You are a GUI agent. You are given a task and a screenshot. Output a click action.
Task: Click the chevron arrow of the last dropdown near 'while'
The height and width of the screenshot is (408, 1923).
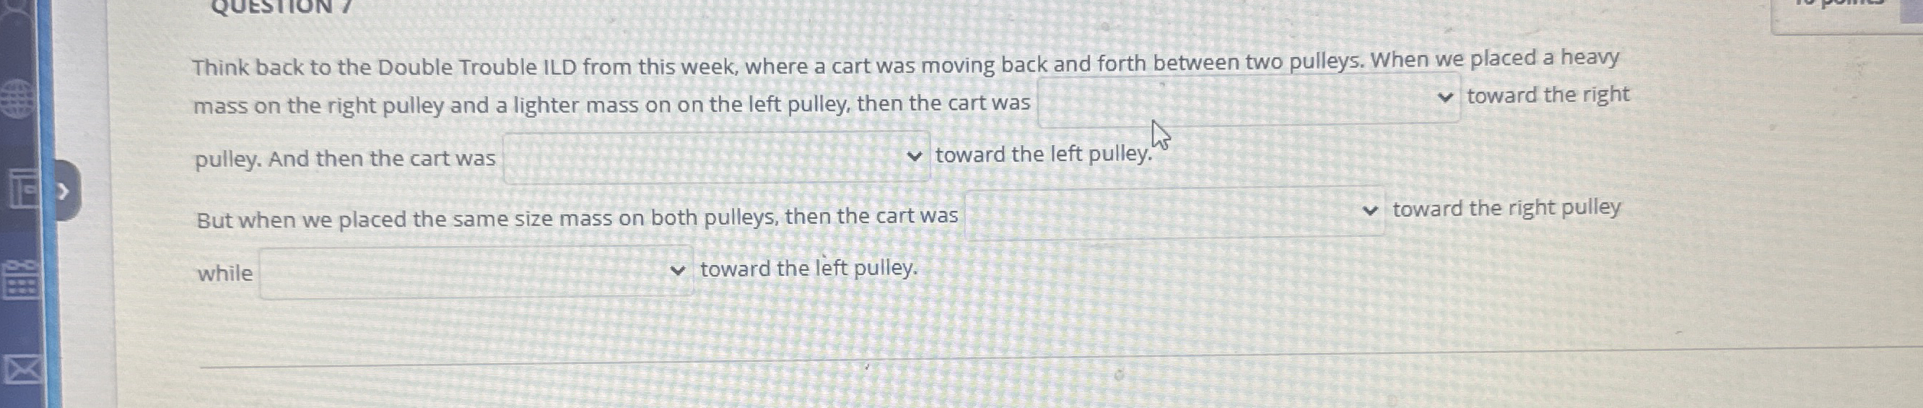coord(677,271)
